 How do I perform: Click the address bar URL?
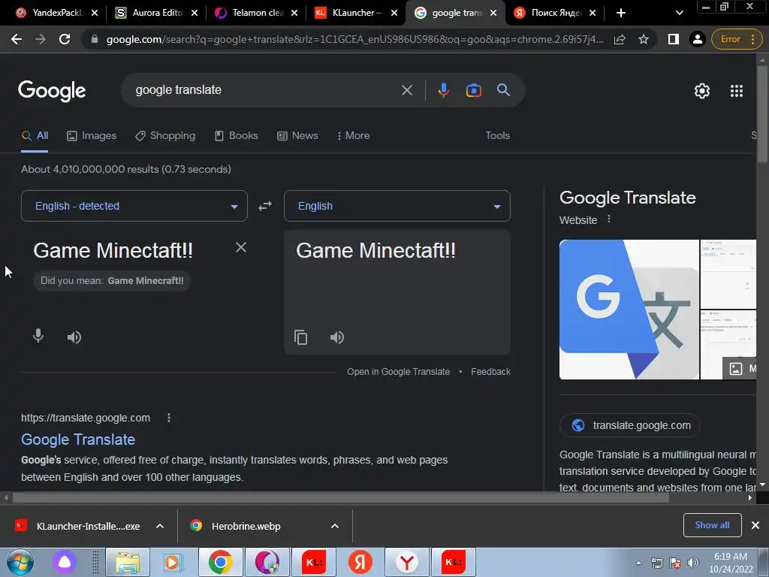[x=355, y=39]
